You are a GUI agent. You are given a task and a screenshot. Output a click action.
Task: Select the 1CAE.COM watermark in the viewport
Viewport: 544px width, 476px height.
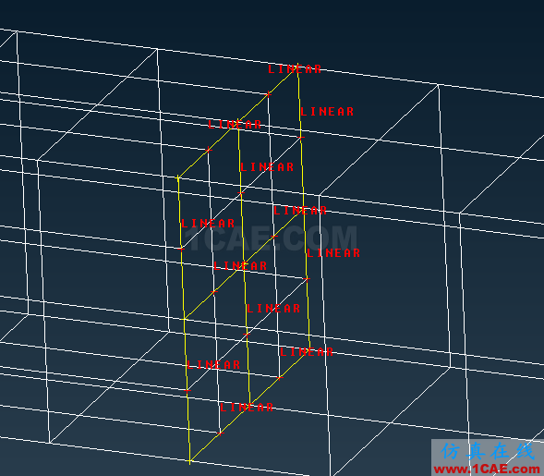coord(271,238)
